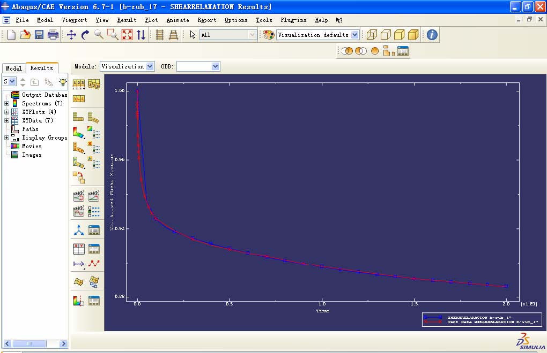
Task: Open the Module Visualization dropdown
Action: [x=150, y=66]
